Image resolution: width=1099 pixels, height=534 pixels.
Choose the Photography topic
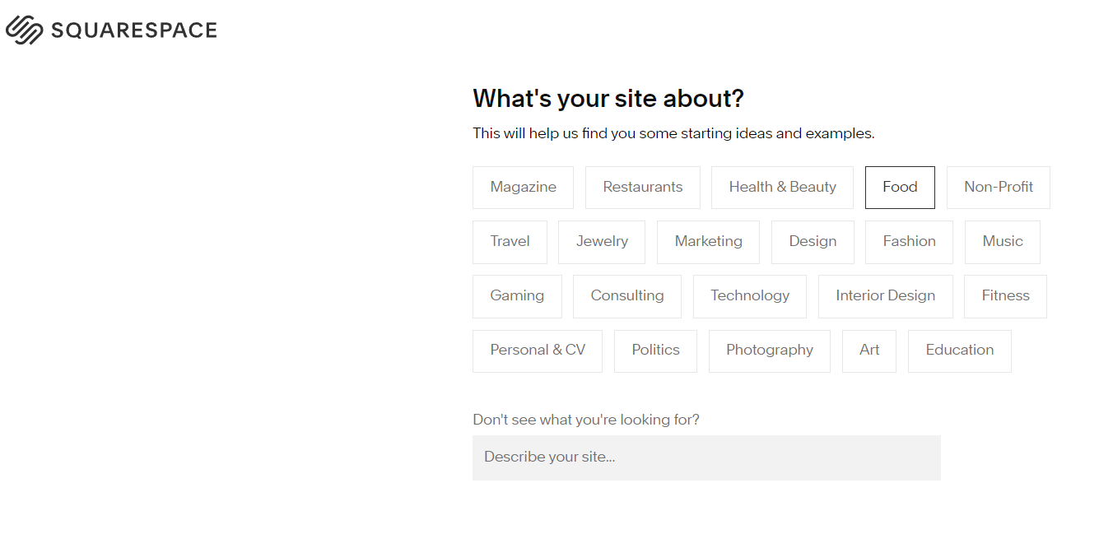[769, 351]
